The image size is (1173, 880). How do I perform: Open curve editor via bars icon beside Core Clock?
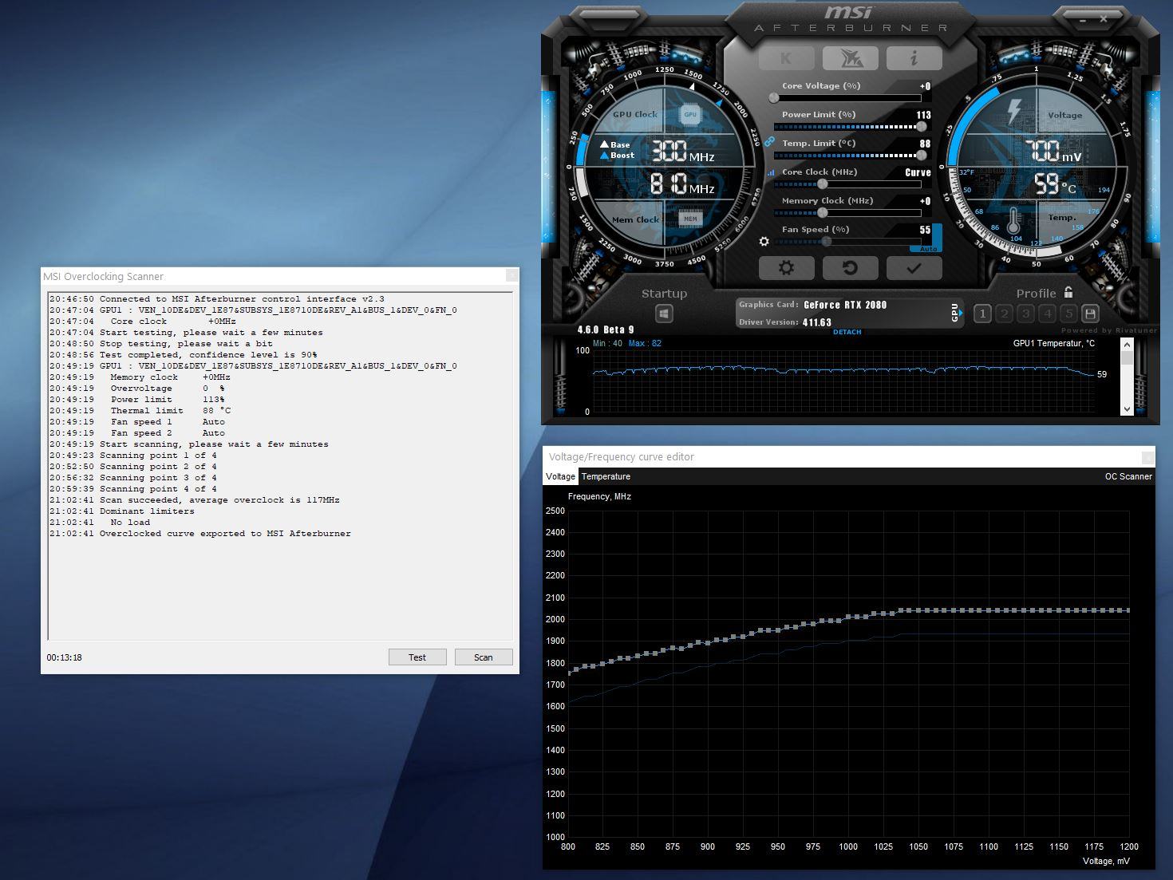click(771, 172)
